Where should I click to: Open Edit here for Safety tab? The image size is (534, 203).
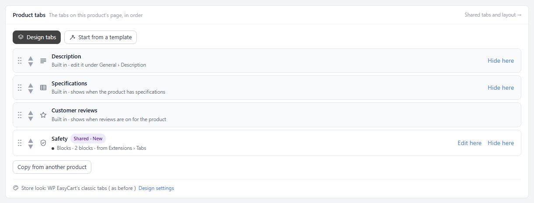(469, 143)
